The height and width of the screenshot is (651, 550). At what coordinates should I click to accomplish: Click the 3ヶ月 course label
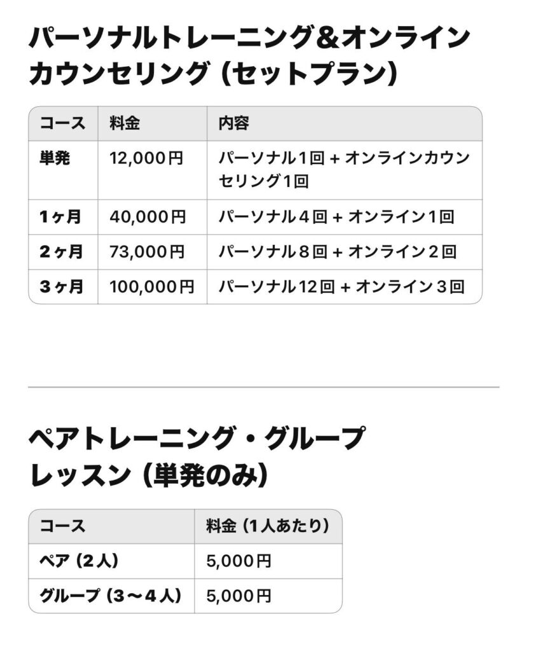[x=61, y=287]
